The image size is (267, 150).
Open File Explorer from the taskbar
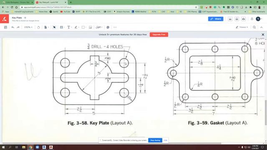click(x=24, y=147)
